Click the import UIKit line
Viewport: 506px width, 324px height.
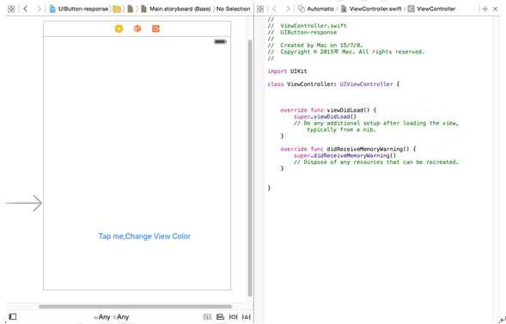(287, 71)
